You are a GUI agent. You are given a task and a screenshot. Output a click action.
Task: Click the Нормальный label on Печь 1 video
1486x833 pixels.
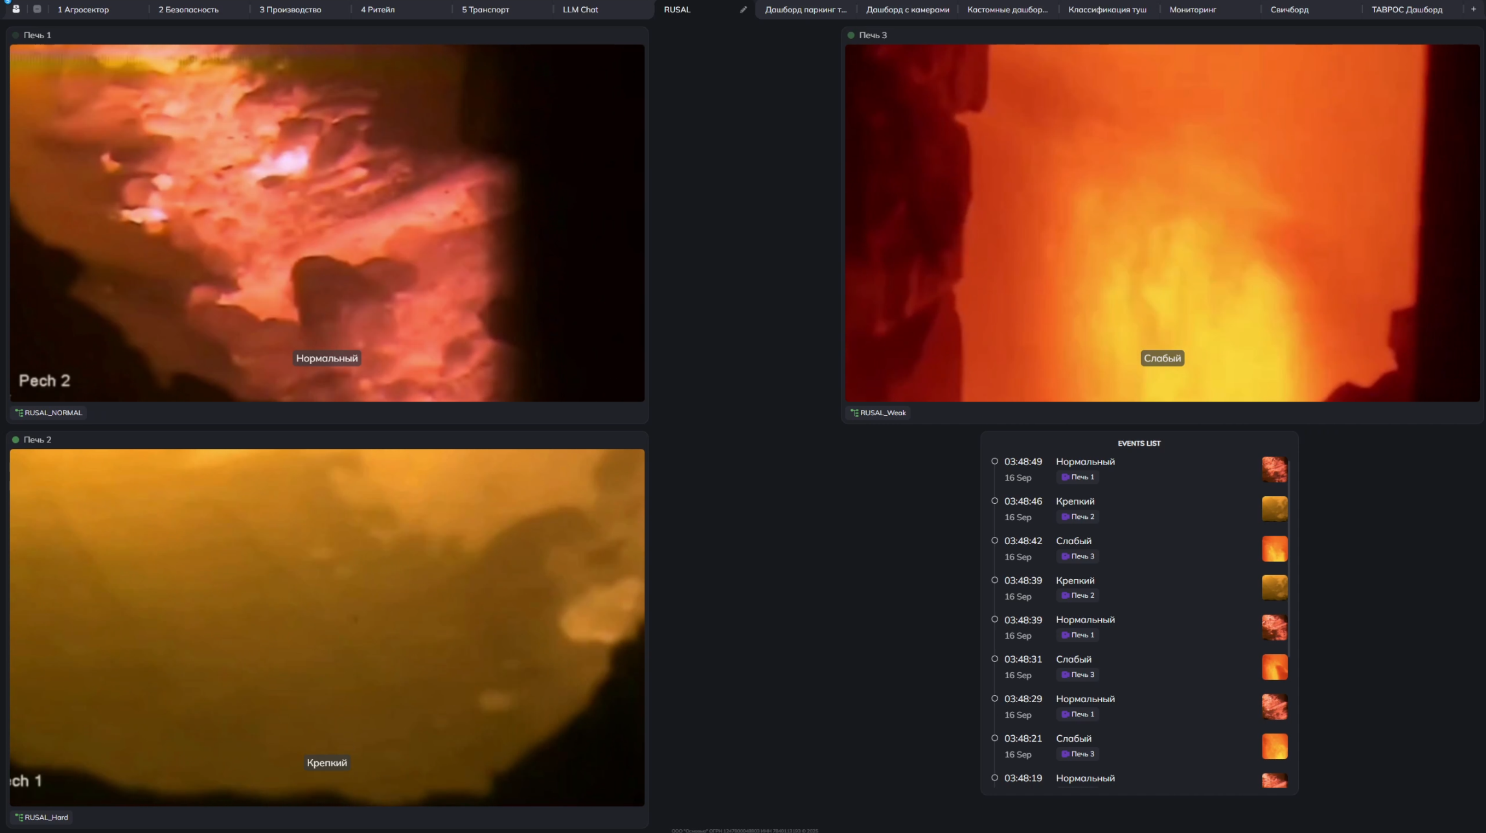(x=326, y=358)
